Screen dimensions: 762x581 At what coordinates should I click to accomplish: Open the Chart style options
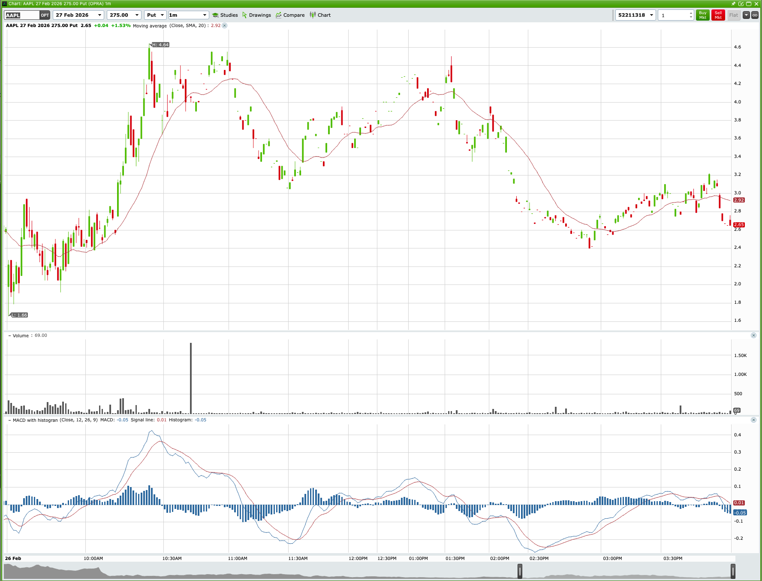click(x=320, y=15)
